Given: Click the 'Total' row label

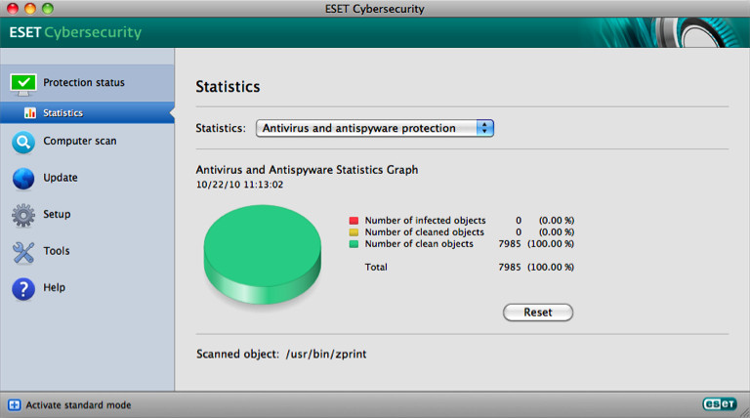Looking at the screenshot, I should pos(376,267).
